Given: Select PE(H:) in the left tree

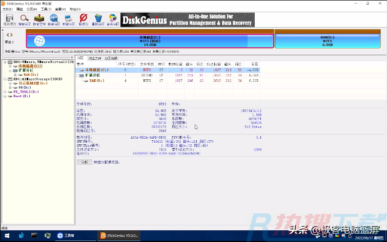Looking at the screenshot, I should [x=25, y=87].
